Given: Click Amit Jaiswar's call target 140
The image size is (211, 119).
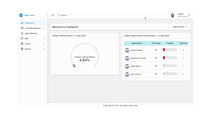Looking at the screenshot, I should 156,74.
